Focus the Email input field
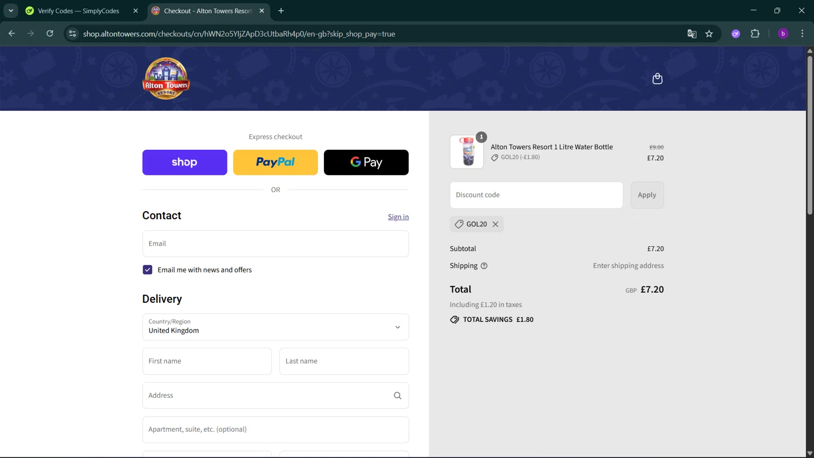This screenshot has width=814, height=458. click(x=276, y=244)
